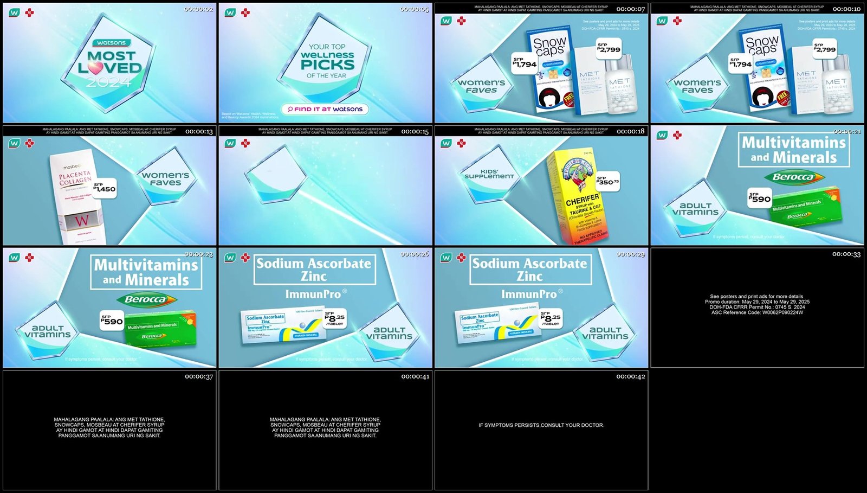Click the SRP P350.75 price tag
867x493 pixels.
[x=607, y=181]
